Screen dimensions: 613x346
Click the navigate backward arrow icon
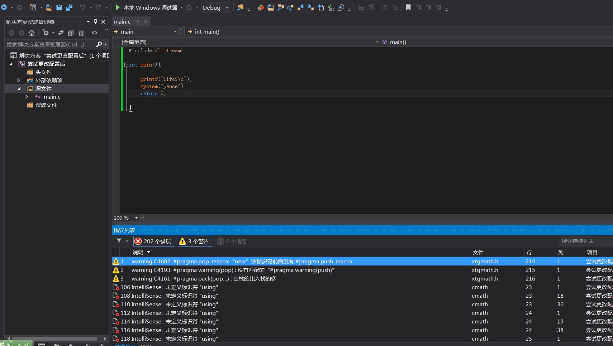(x=4, y=8)
